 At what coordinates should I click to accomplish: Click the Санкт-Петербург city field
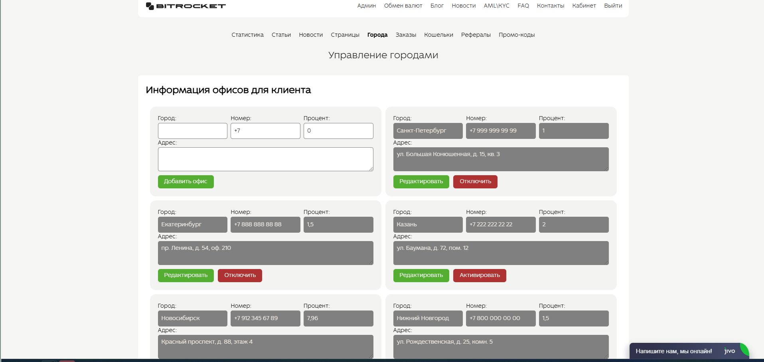click(428, 131)
